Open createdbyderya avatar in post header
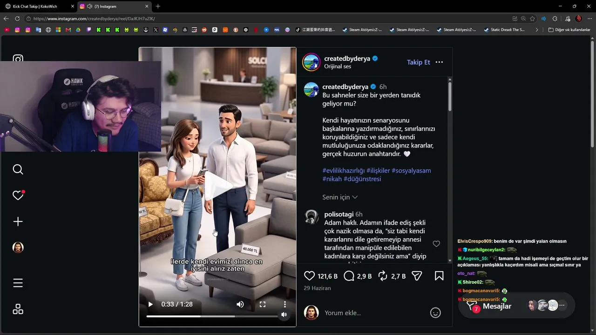 tap(311, 62)
